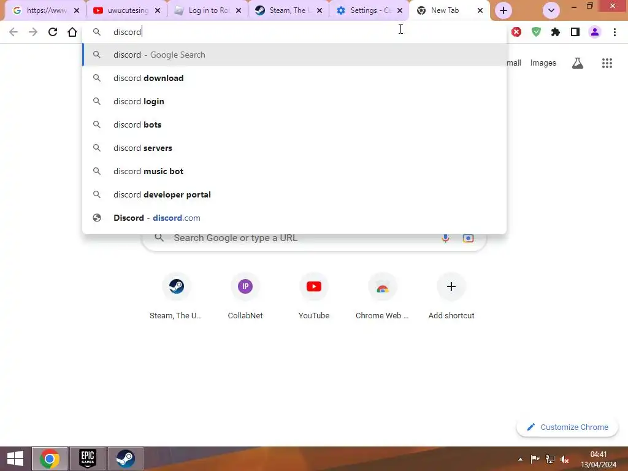This screenshot has height=471, width=628.
Task: Click the green shield extension icon
Action: (x=536, y=32)
